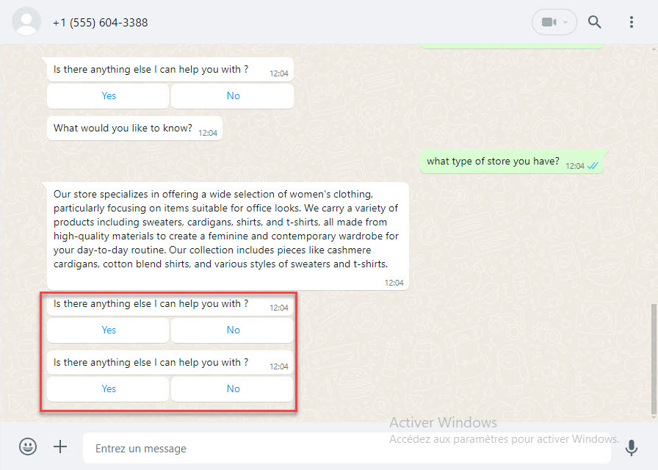Click No in the last message
Screen dimensions: 658x470
tap(233, 388)
